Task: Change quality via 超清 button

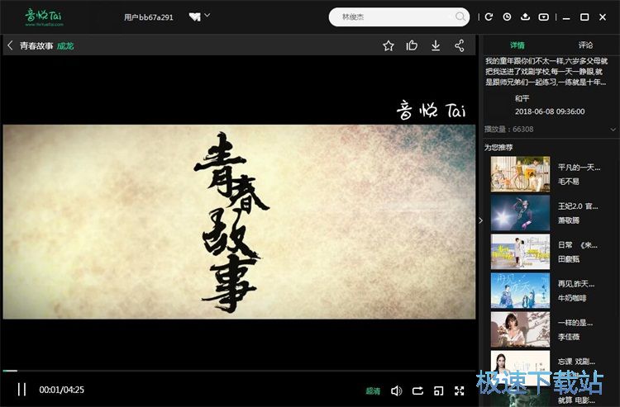Action: (x=373, y=390)
